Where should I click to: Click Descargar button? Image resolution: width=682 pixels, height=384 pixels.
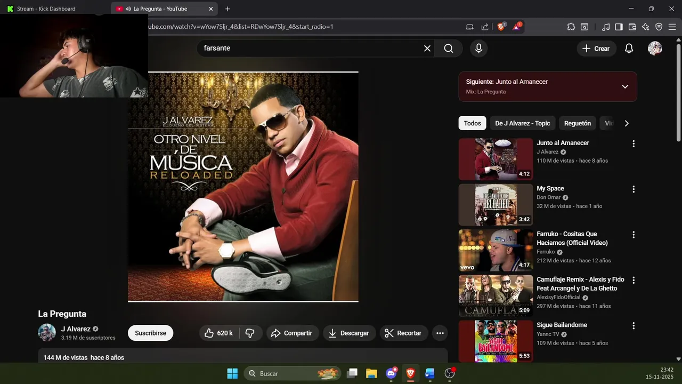pyautogui.click(x=349, y=333)
